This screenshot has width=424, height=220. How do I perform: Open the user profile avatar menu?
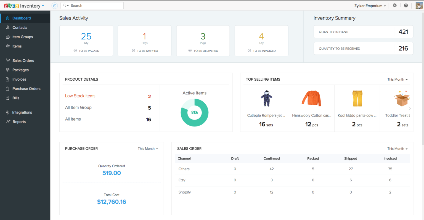click(419, 5)
